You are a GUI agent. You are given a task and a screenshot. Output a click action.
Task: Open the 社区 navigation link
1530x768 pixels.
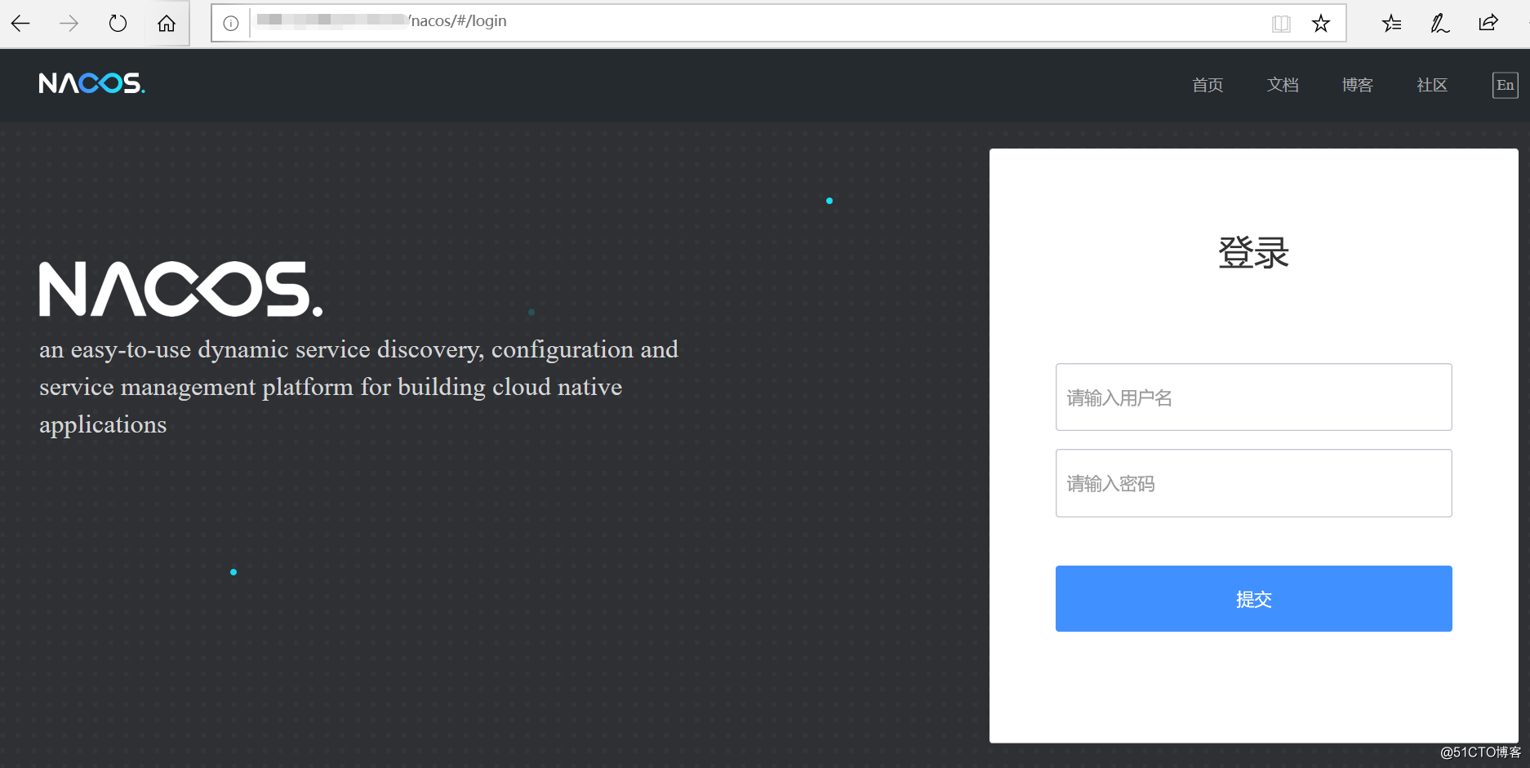[x=1432, y=85]
